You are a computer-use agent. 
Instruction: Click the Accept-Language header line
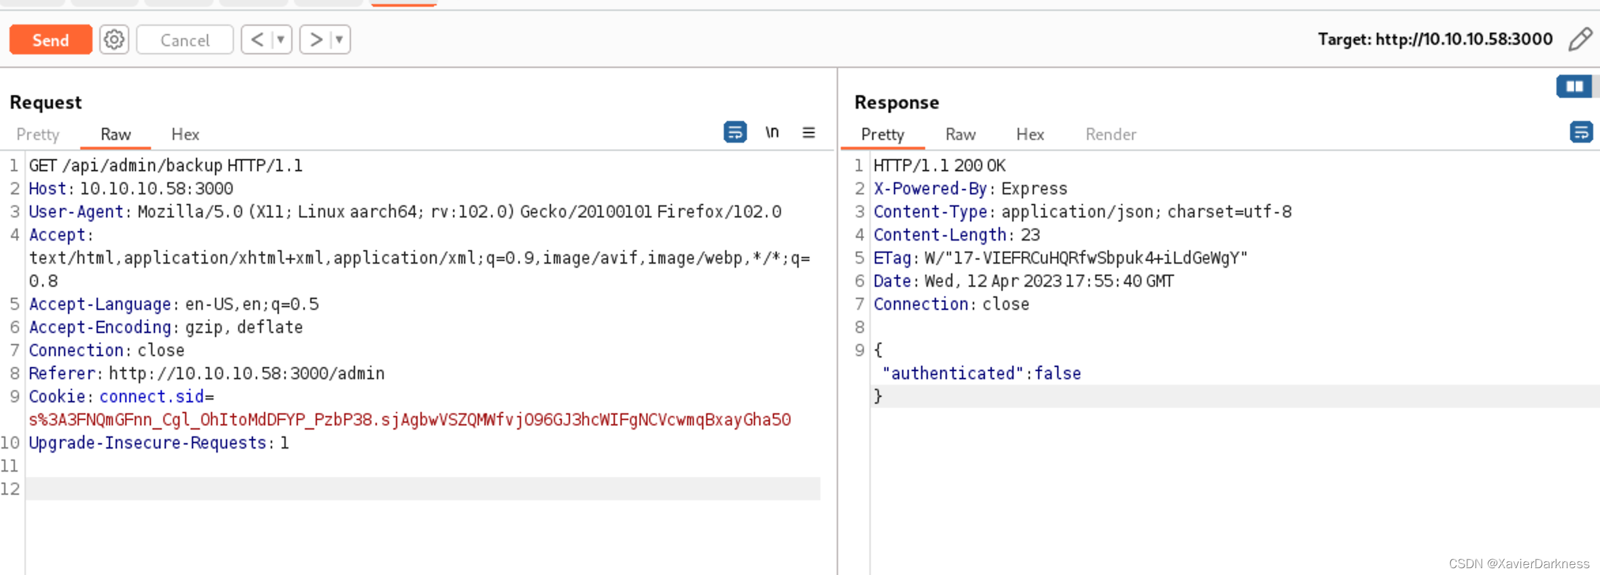(x=174, y=304)
